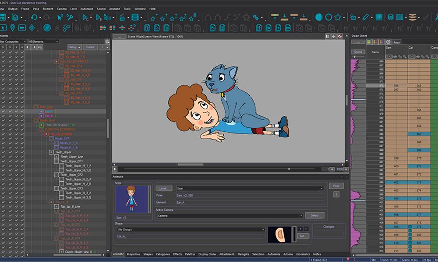Open the Animate menu in menu bar
438x262 pixels.
[x=114, y=9]
